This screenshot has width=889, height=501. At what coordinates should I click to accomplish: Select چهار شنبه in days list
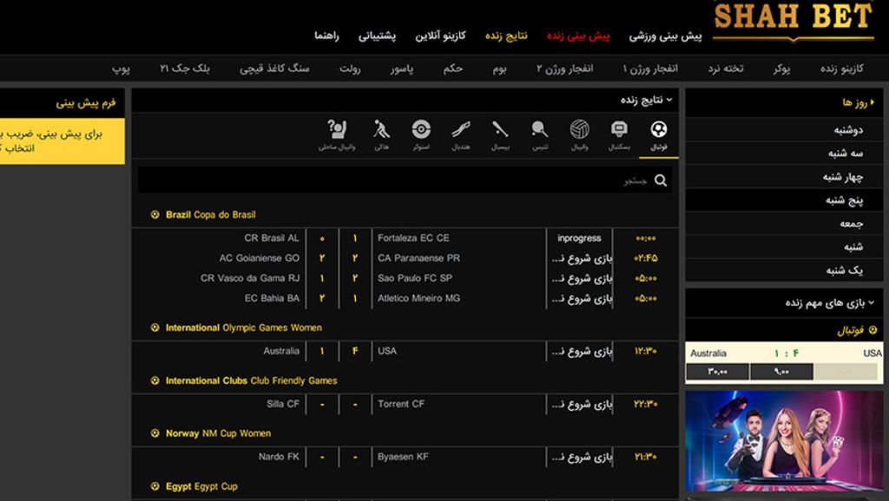[784, 177]
